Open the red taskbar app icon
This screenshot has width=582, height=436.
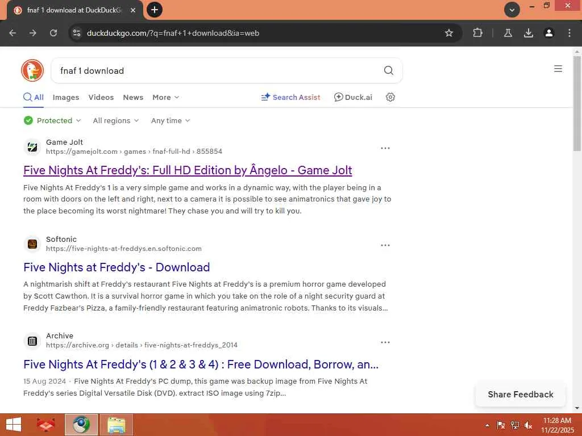click(x=45, y=425)
